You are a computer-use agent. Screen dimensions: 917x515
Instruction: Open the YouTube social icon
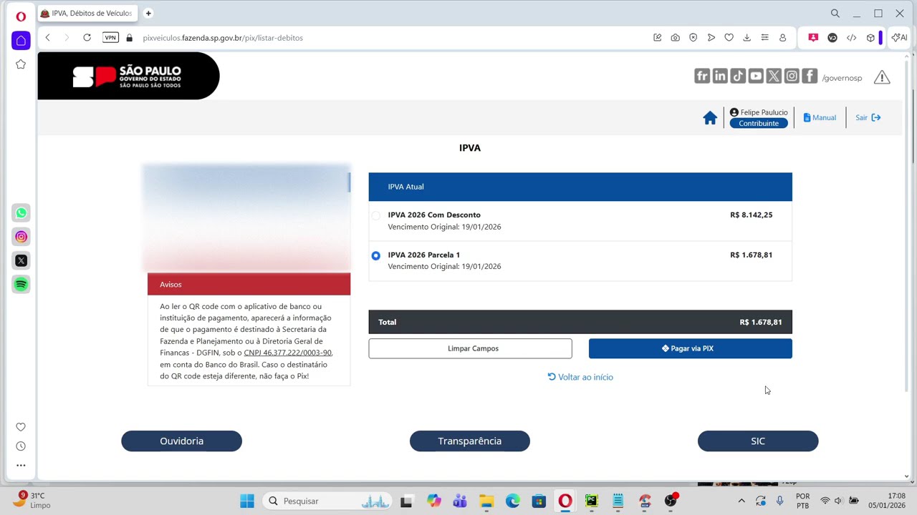coord(756,77)
